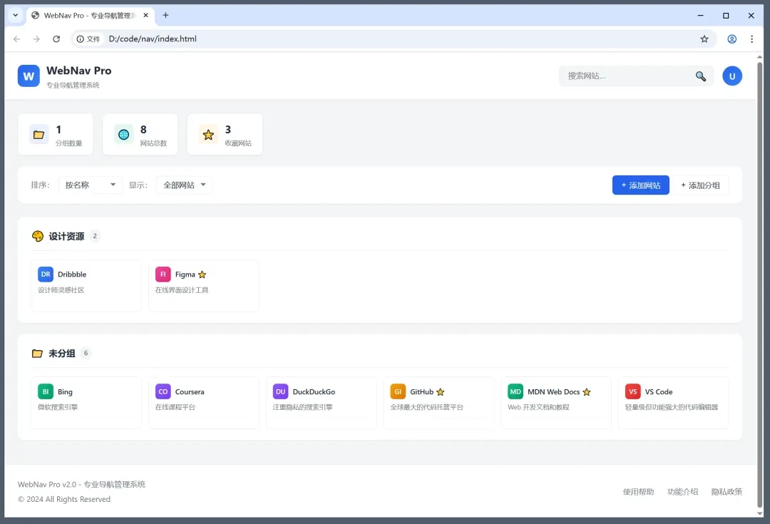Open the user avatar U

(x=731, y=76)
